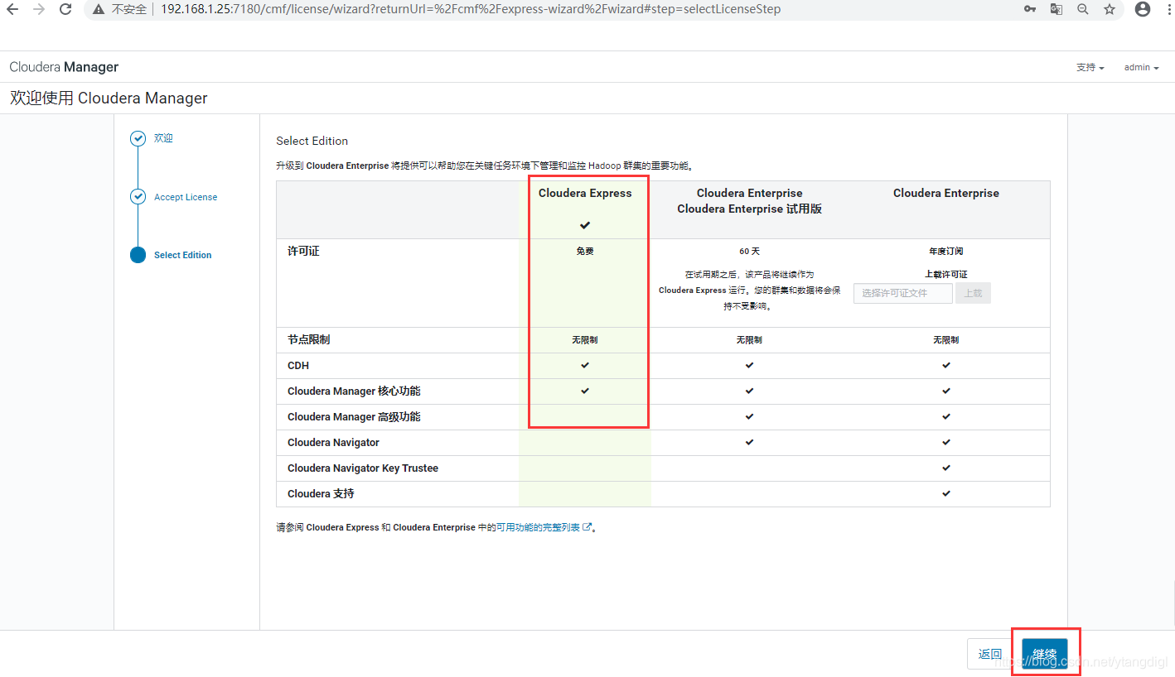The height and width of the screenshot is (677, 1175).
Task: Click Cloudera Navigator checkmark in trial column
Action: 749,442
